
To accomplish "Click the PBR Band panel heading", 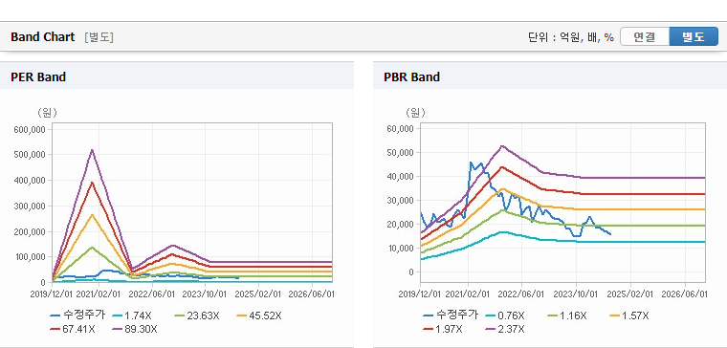I will point(411,76).
